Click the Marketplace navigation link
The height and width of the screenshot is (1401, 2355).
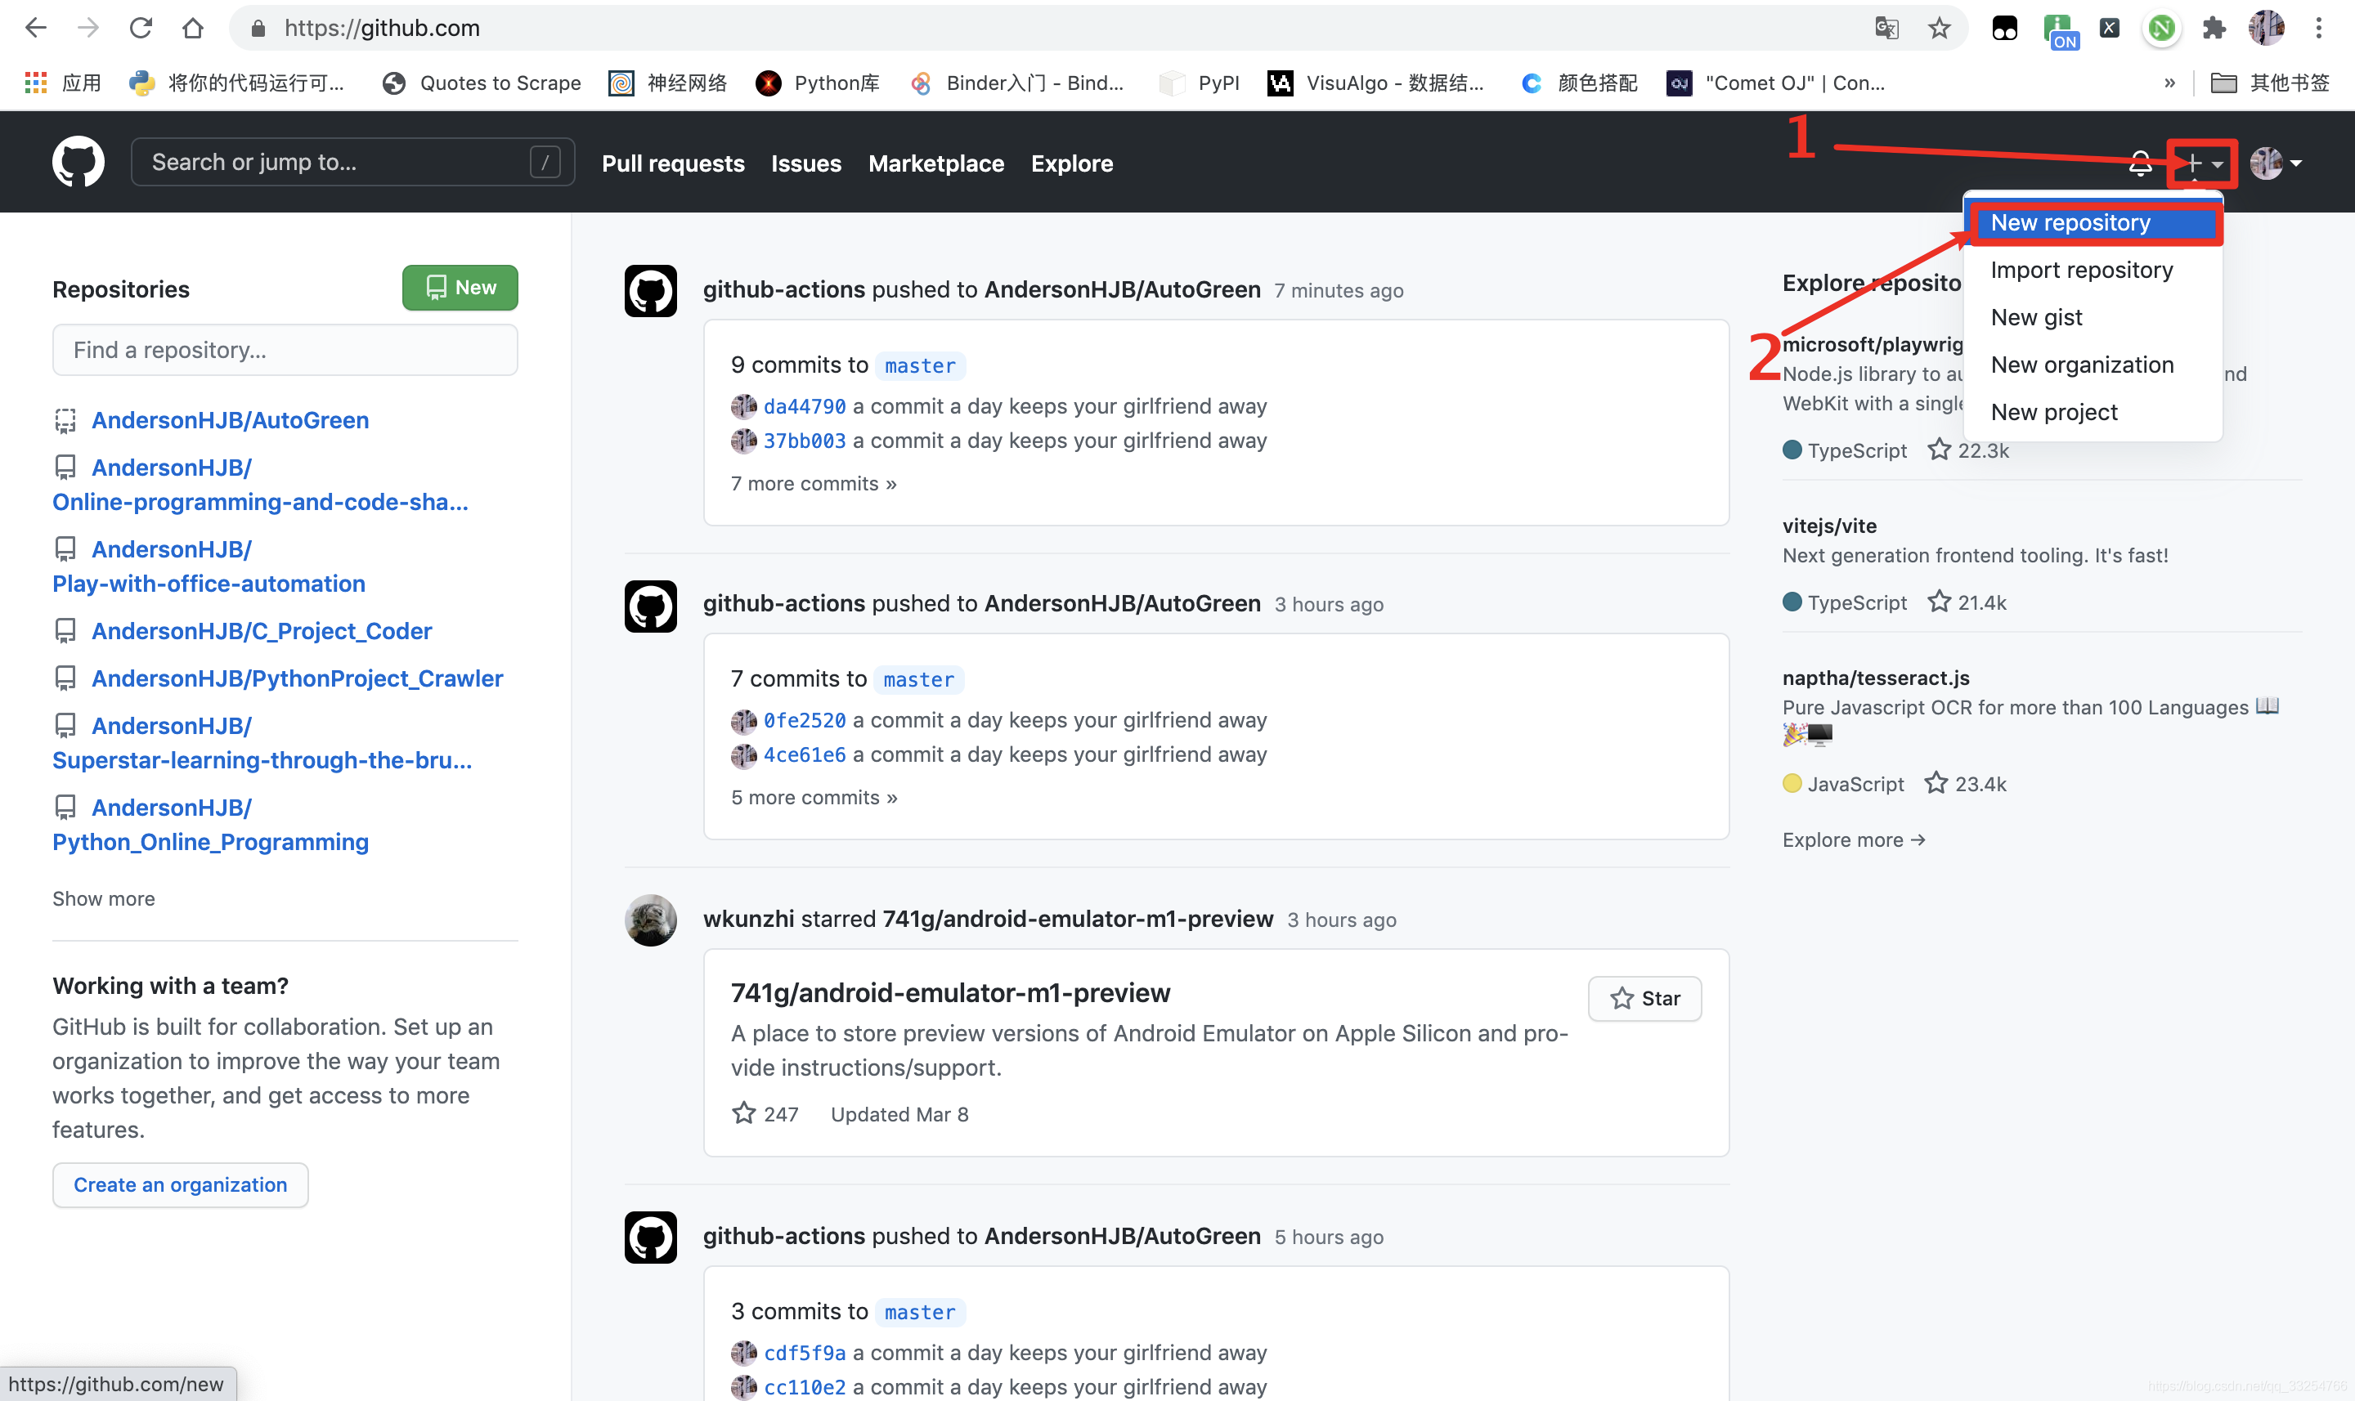(935, 162)
